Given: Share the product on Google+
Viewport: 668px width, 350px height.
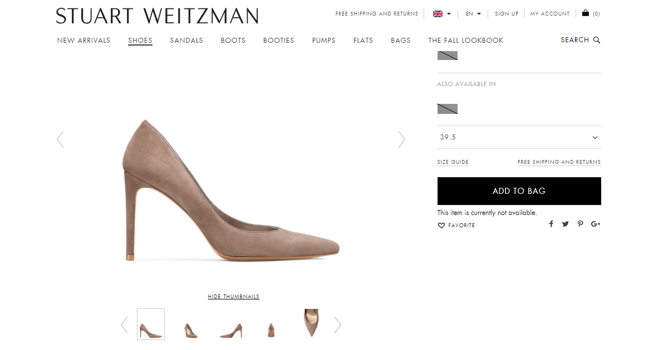Looking at the screenshot, I should (596, 223).
